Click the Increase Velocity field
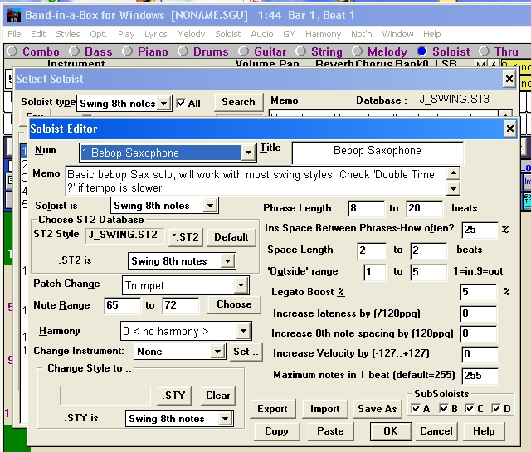 pos(480,354)
